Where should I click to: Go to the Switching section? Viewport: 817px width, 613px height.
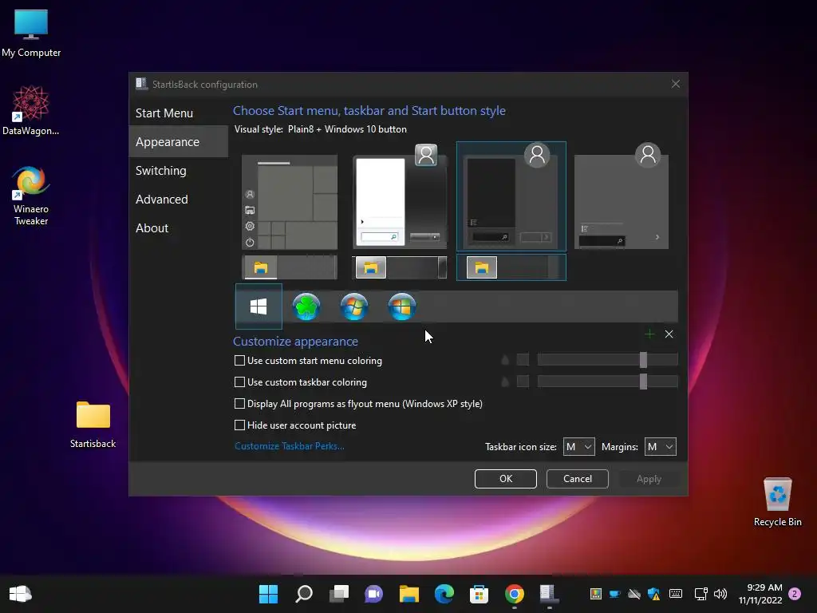click(x=178, y=171)
